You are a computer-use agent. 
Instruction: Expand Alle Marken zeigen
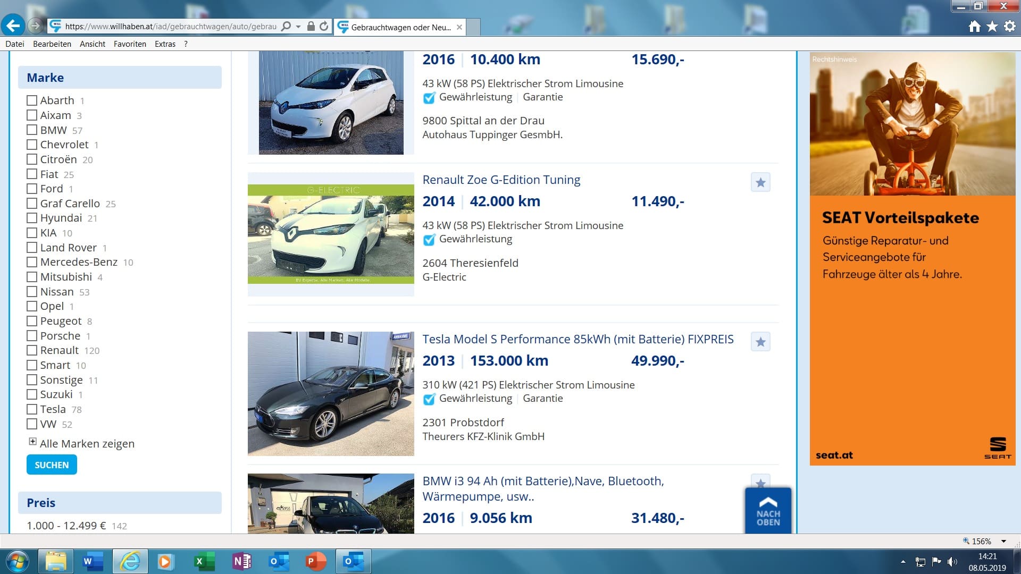coord(82,443)
